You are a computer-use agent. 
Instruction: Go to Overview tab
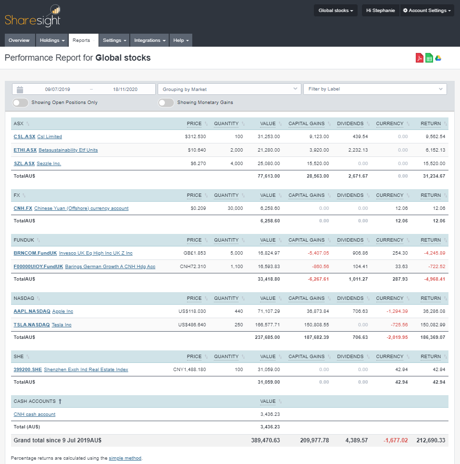(19, 40)
